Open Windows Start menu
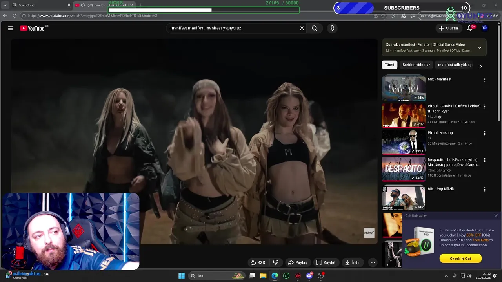 (182, 276)
